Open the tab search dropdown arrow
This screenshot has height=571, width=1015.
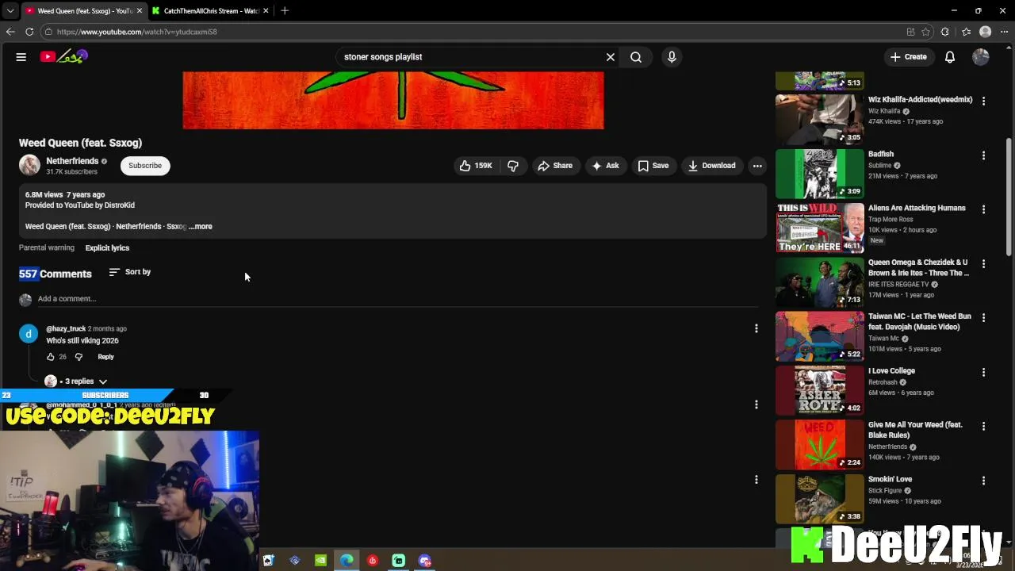coord(10,11)
